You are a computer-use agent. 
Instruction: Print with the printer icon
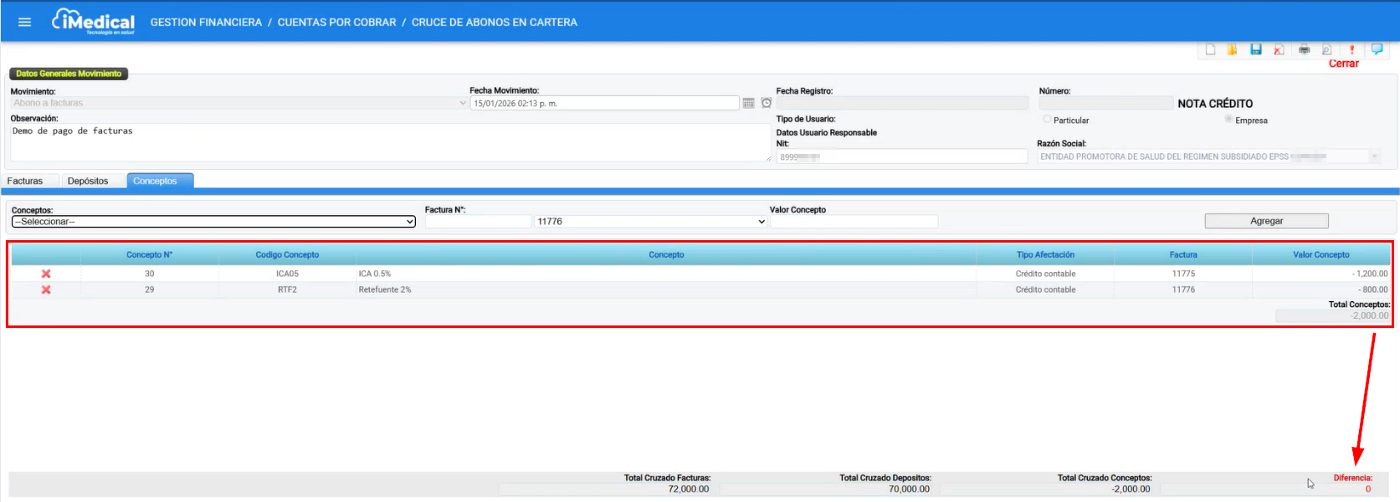tap(1304, 50)
